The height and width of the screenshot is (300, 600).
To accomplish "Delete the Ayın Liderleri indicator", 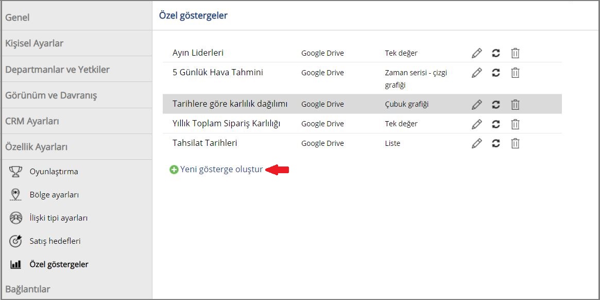I will [x=516, y=53].
